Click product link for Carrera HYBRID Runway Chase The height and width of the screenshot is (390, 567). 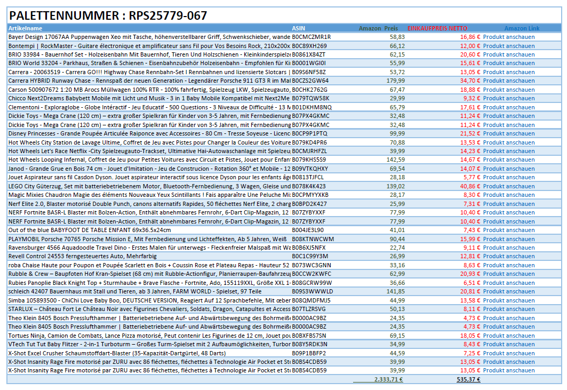508,81
